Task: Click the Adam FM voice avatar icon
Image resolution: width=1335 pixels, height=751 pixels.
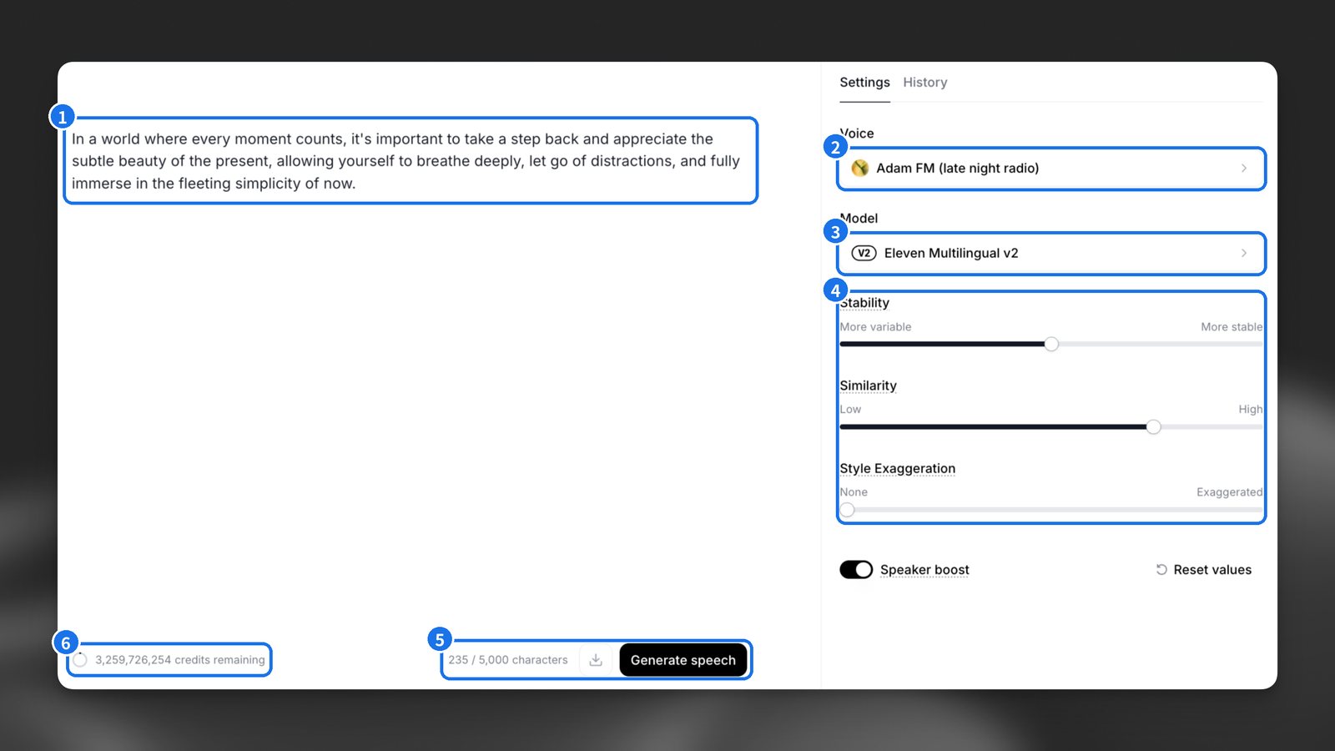Action: (859, 169)
